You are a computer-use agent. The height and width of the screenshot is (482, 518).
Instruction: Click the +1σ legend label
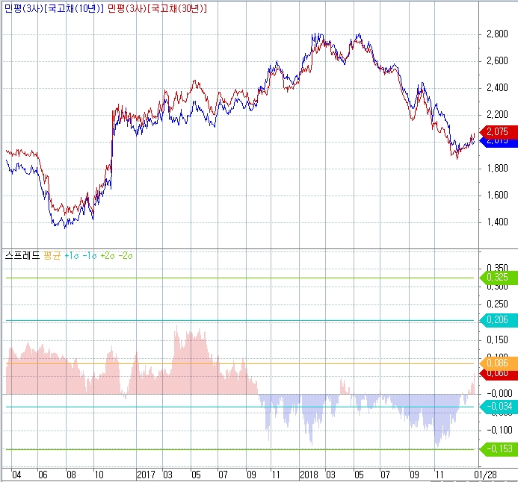tap(71, 256)
